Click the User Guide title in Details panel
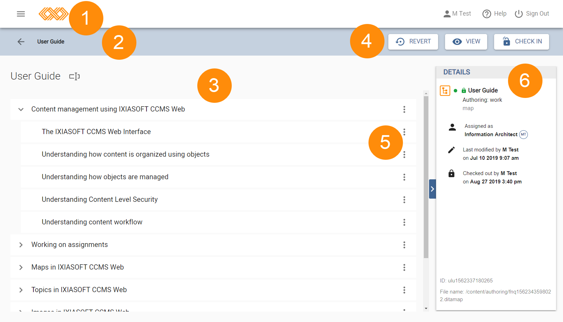Screen dimensions: 563x322 pos(483,90)
